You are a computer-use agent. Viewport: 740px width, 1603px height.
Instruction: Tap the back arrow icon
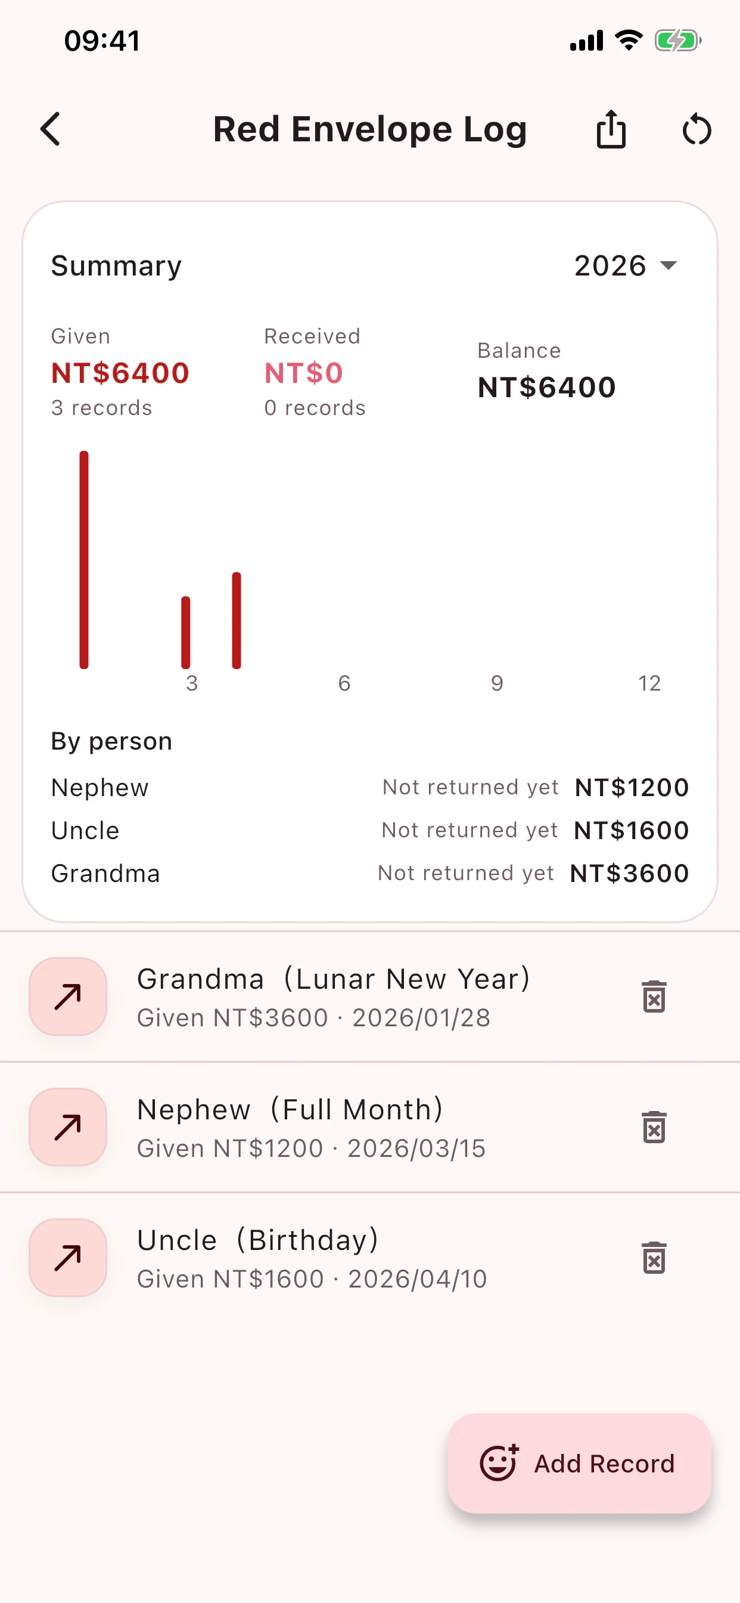(51, 129)
